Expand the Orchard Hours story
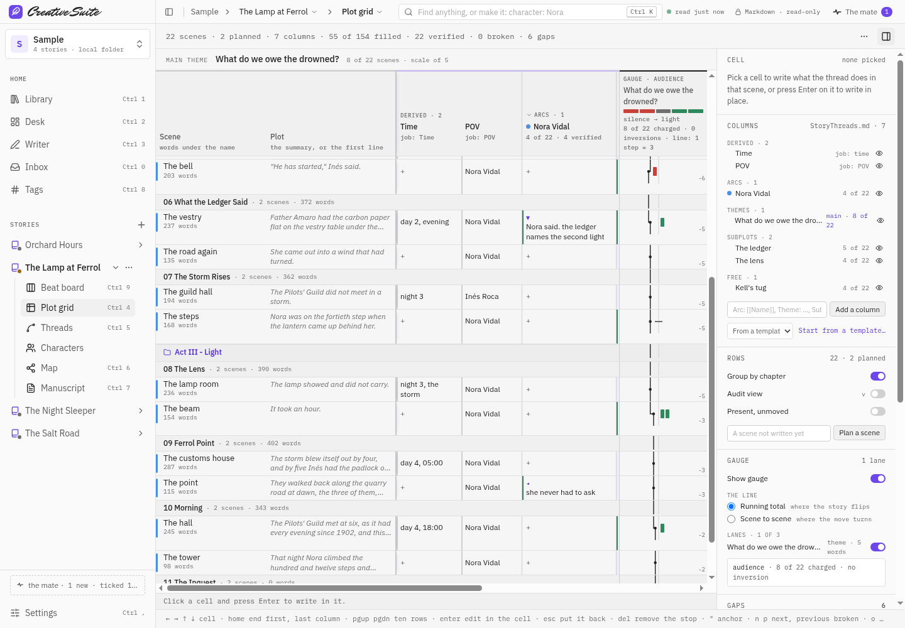The height and width of the screenshot is (628, 905). pyautogui.click(x=140, y=245)
